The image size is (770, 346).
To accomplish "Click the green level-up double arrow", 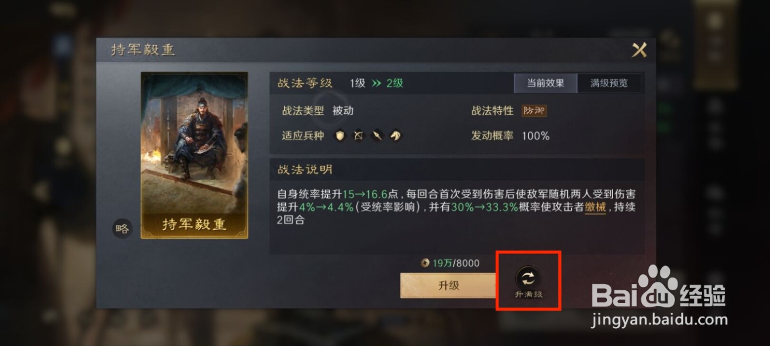I will (x=376, y=84).
